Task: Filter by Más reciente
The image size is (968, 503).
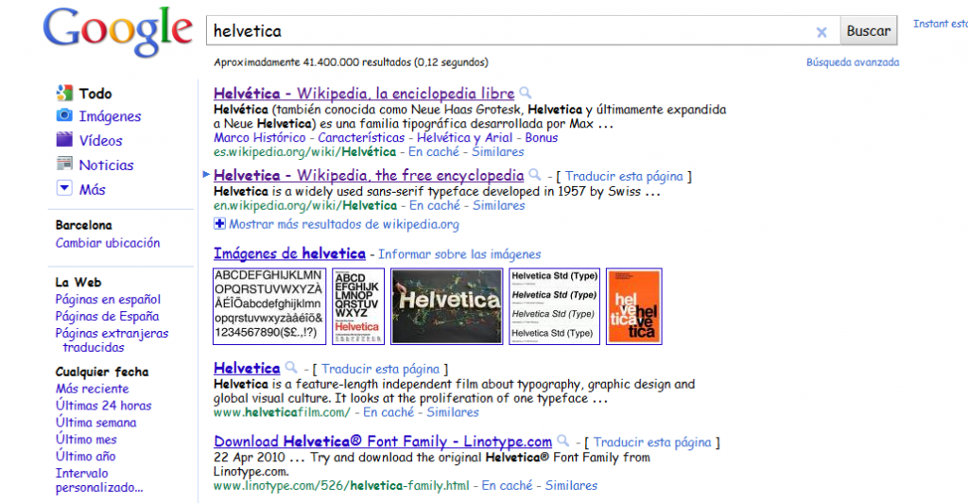Action: point(92,389)
